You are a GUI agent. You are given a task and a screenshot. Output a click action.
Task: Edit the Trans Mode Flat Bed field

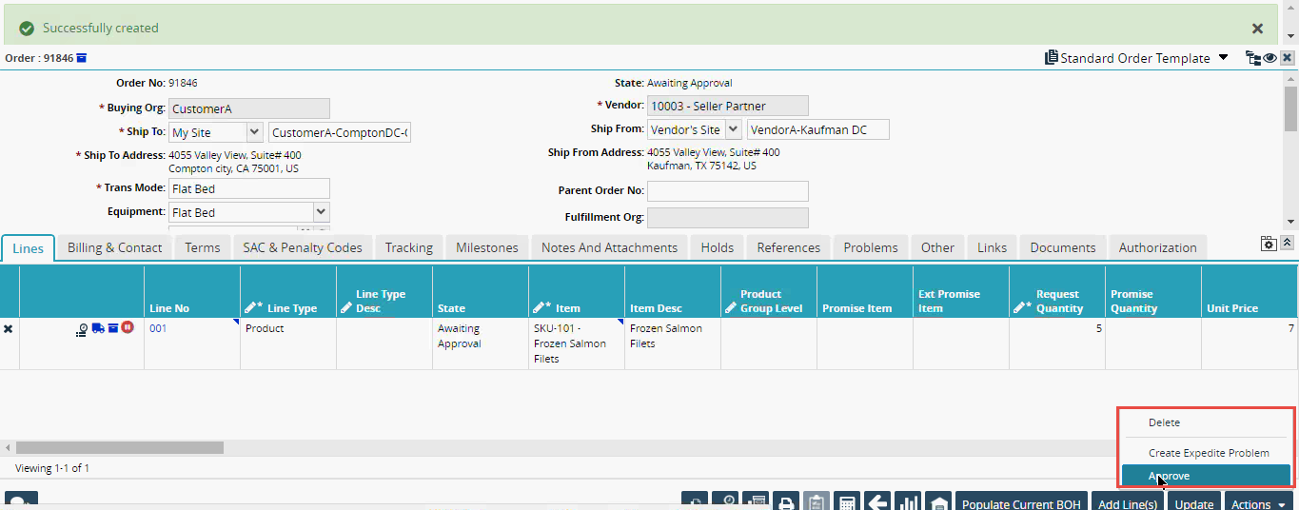[x=249, y=188]
